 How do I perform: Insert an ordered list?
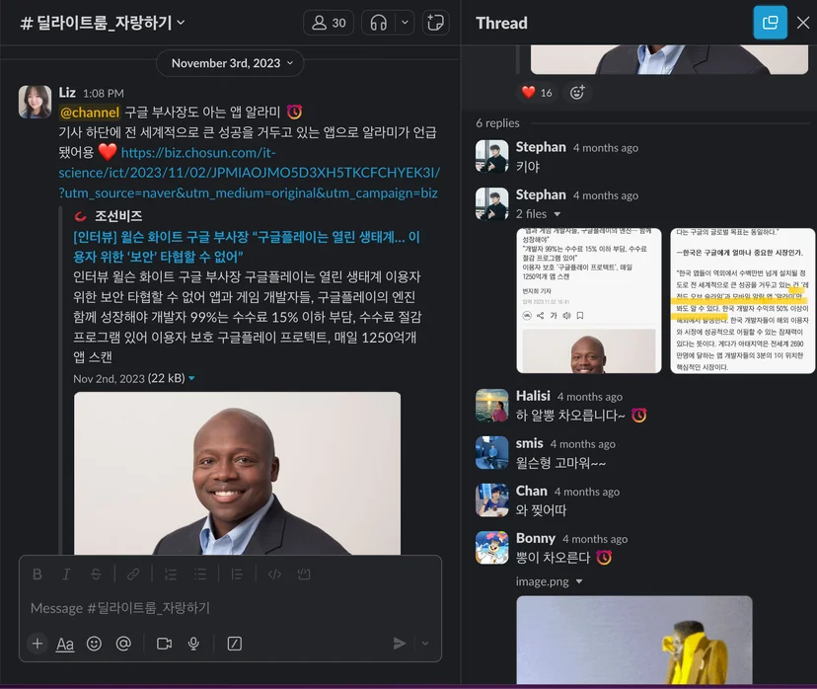point(171,574)
